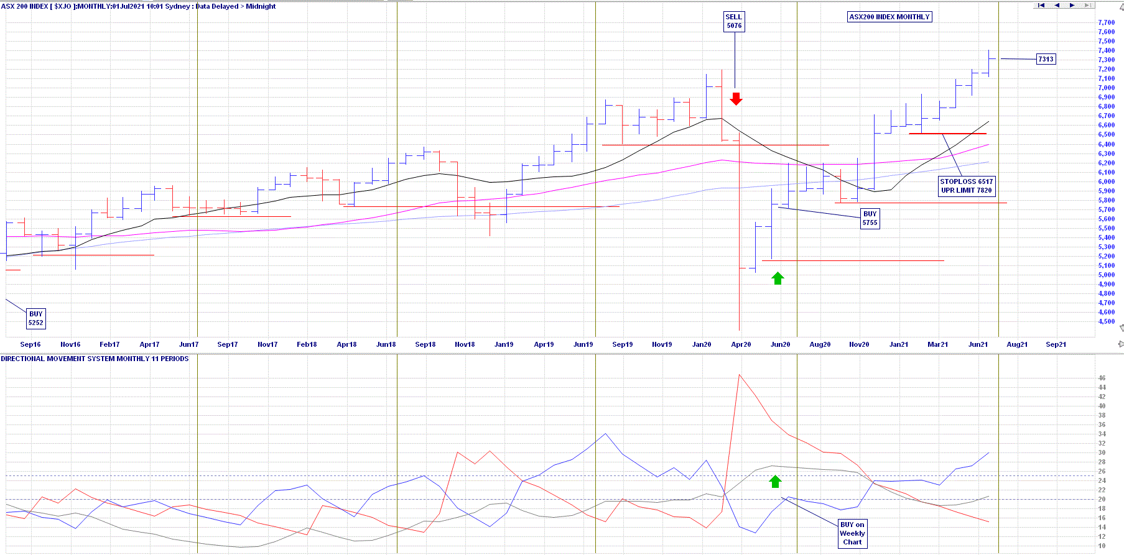
Task: Select the BUY on Weekly Chart annotation
Action: pos(852,533)
